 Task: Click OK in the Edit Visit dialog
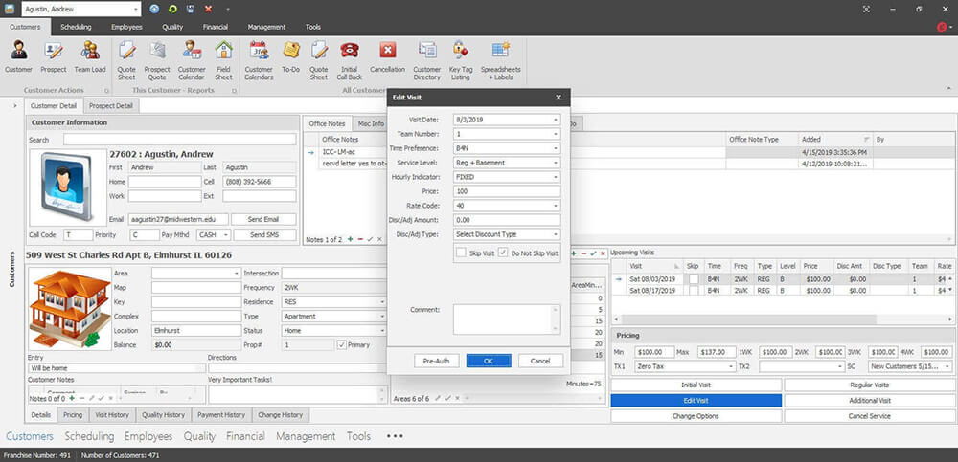489,361
